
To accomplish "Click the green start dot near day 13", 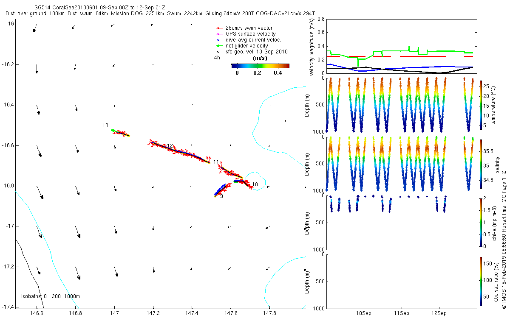I will pyautogui.click(x=113, y=131).
